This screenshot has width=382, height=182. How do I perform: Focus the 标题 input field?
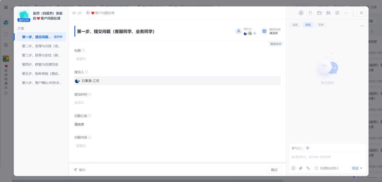point(177,59)
